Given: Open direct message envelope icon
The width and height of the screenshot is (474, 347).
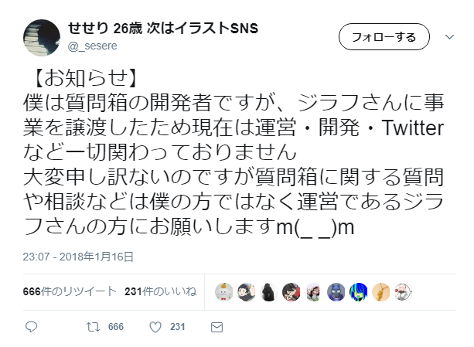Looking at the screenshot, I should coord(217,327).
